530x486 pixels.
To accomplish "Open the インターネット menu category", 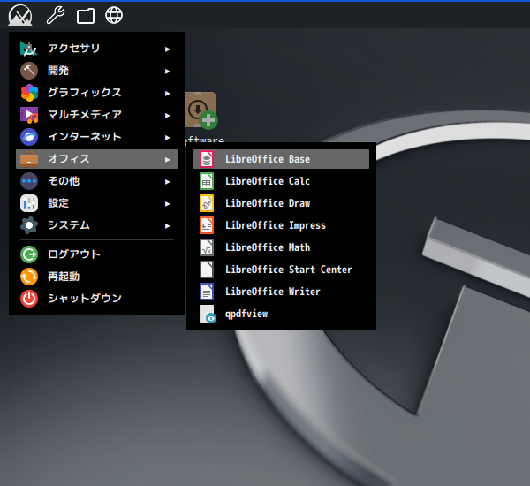I will (84, 137).
